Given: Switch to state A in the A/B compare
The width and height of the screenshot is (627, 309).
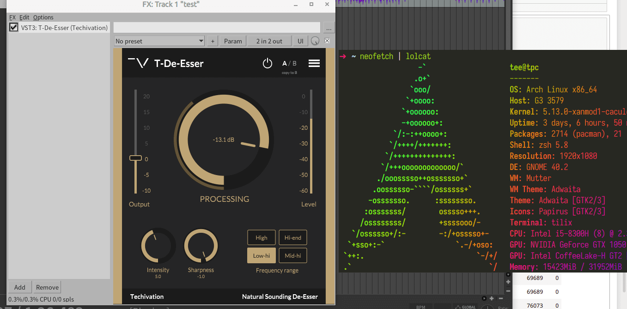Looking at the screenshot, I should [x=285, y=63].
